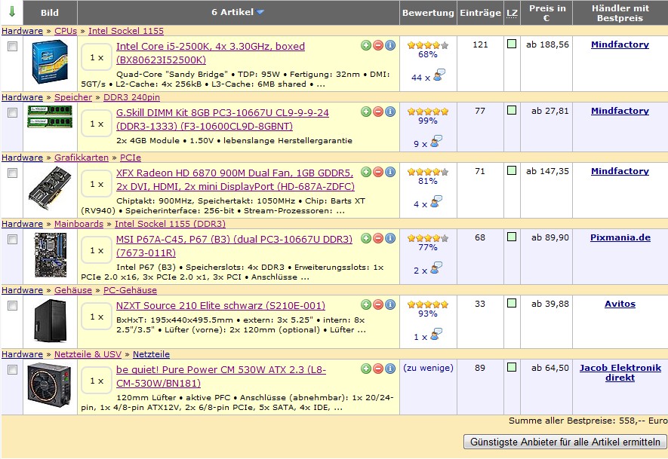668x459 pixels.
Task: Select the XFX Radeon HD 6870 row checkbox
Action: tap(12, 173)
